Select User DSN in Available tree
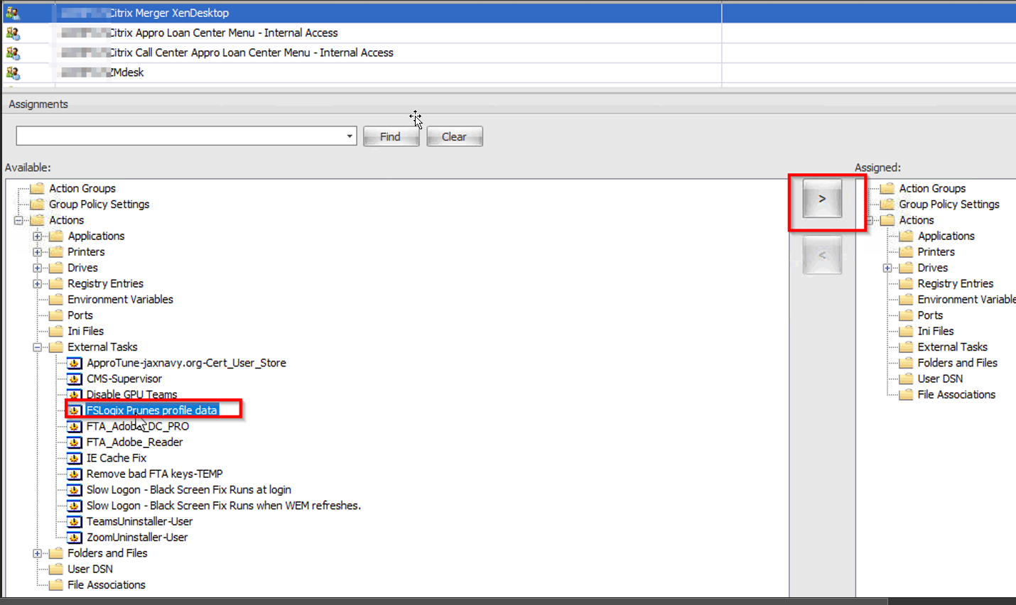The image size is (1016, 605). click(x=90, y=569)
